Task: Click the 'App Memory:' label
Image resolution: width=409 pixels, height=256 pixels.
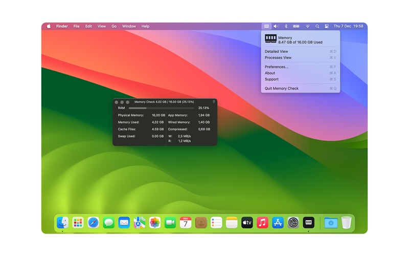Action: coord(178,115)
